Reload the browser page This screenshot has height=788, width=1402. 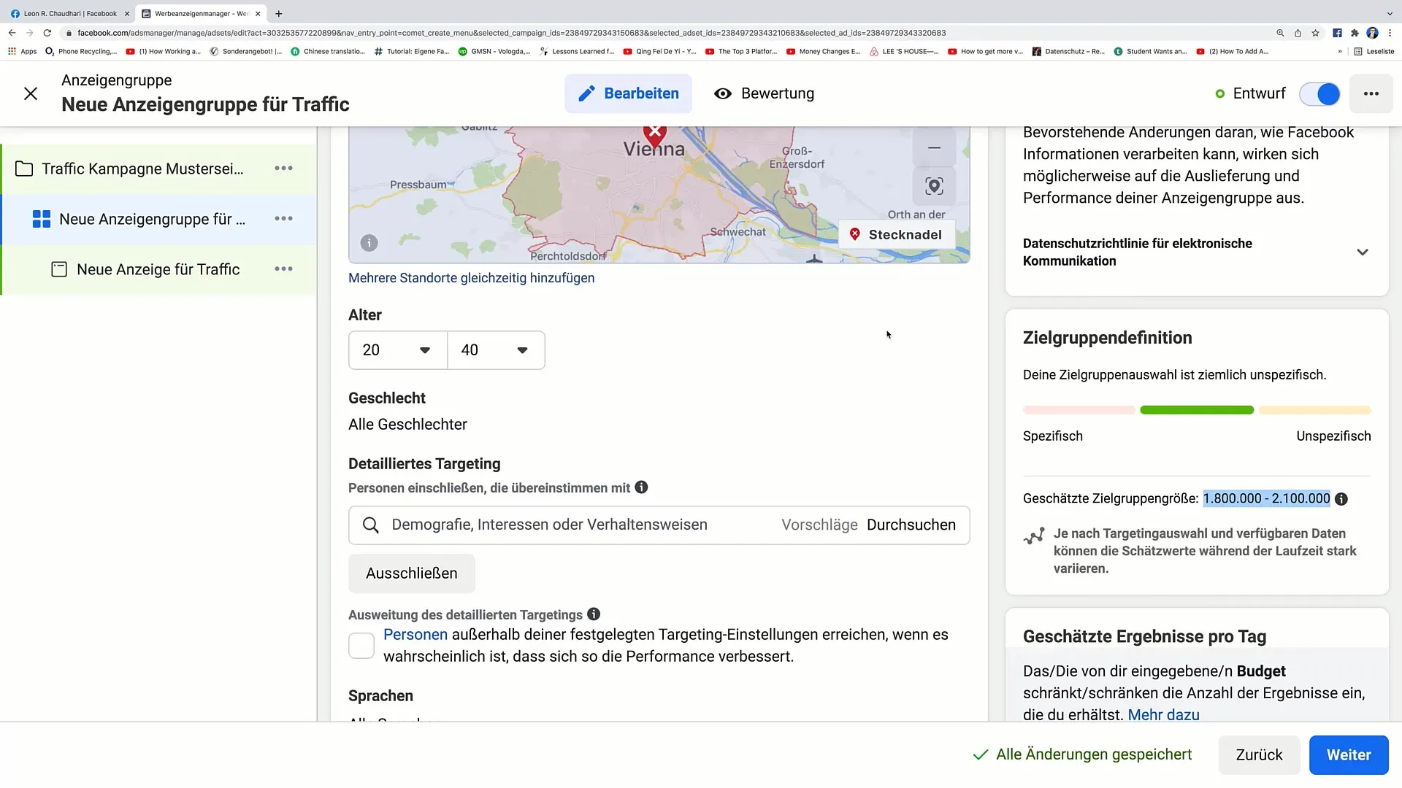click(47, 33)
